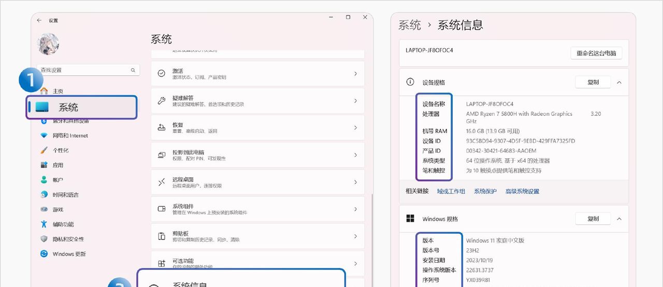
Task: Click chevron on the 激活 row
Action: (355, 74)
